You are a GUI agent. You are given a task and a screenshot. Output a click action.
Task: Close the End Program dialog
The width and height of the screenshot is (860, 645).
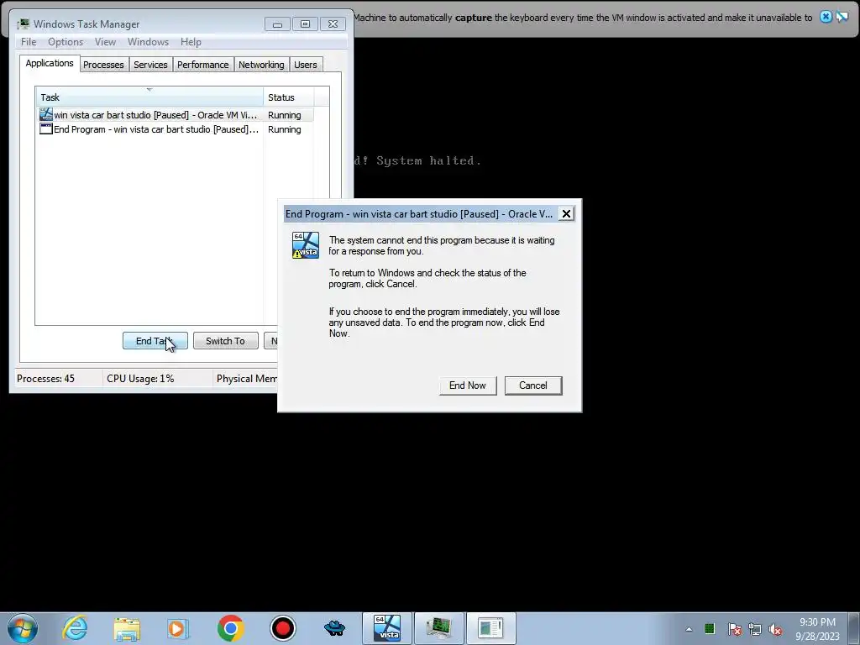coord(566,214)
